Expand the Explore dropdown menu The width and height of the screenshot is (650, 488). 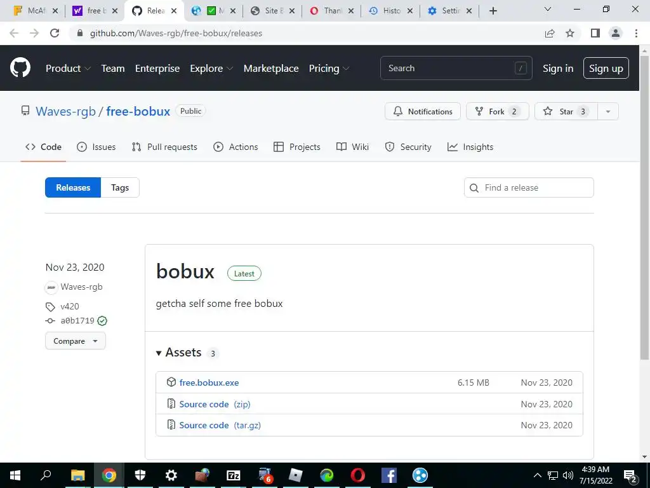(x=211, y=69)
